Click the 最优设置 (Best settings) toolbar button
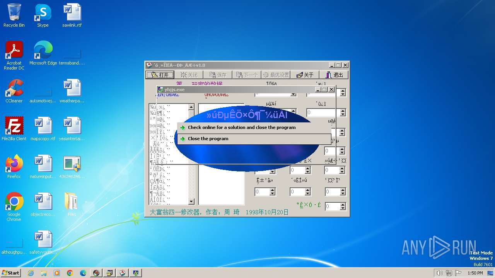This screenshot has width=495, height=278. [x=276, y=75]
